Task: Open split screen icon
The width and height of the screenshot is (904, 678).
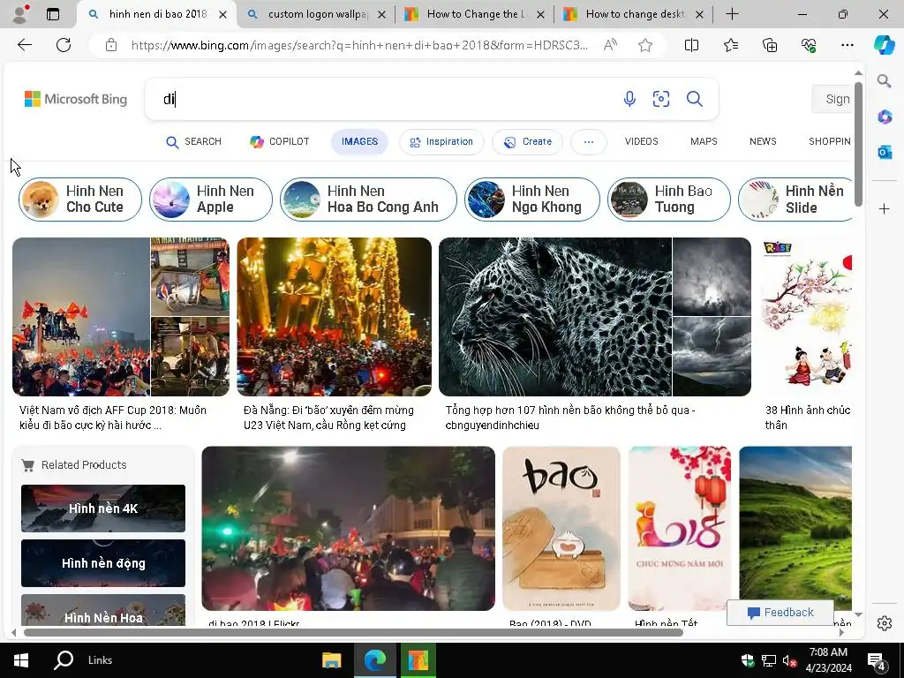Action: 691,45
